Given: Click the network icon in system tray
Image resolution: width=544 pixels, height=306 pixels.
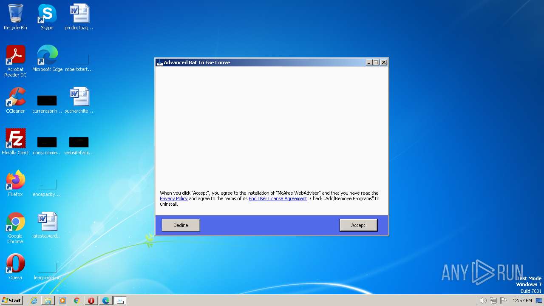Looking at the screenshot, I should click(x=493, y=300).
